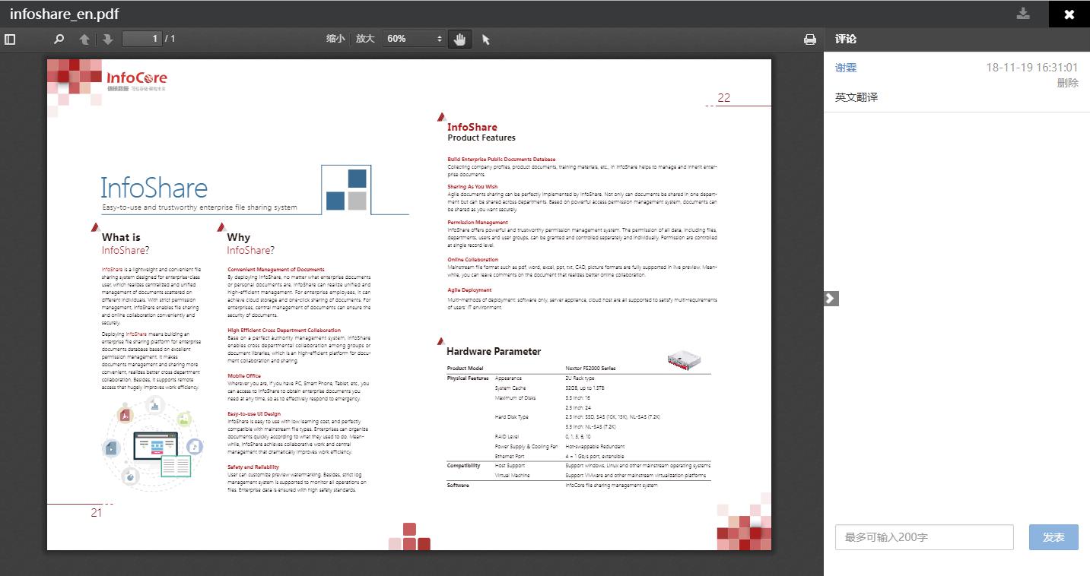Click the large InfoShare title text
This screenshot has width=1090, height=576.
154,188
